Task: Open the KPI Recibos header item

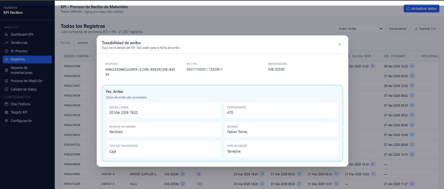Action: [13, 13]
